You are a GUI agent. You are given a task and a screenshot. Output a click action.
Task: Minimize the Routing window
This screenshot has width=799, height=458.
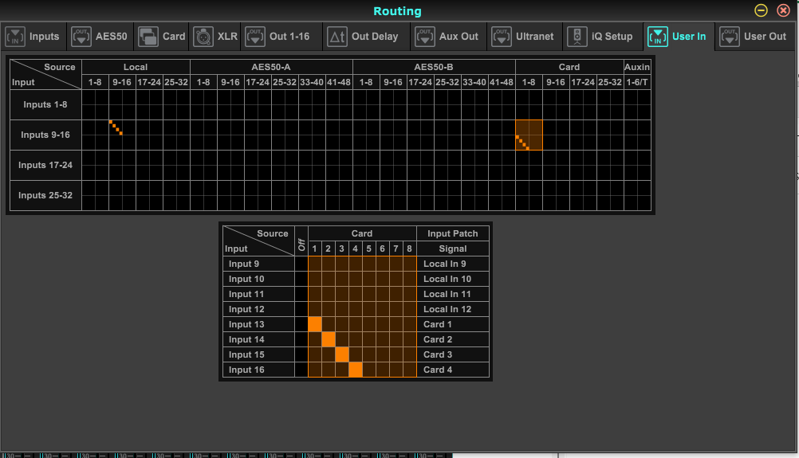(x=762, y=10)
